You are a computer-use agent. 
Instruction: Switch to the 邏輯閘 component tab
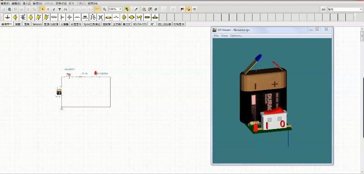(x=107, y=24)
